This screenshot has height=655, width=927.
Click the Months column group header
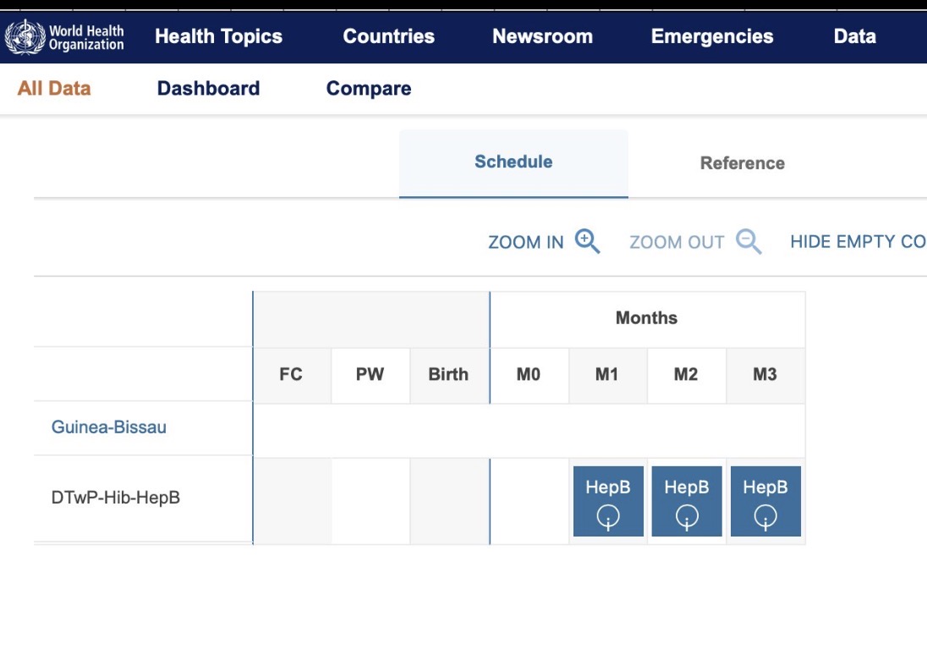(647, 318)
